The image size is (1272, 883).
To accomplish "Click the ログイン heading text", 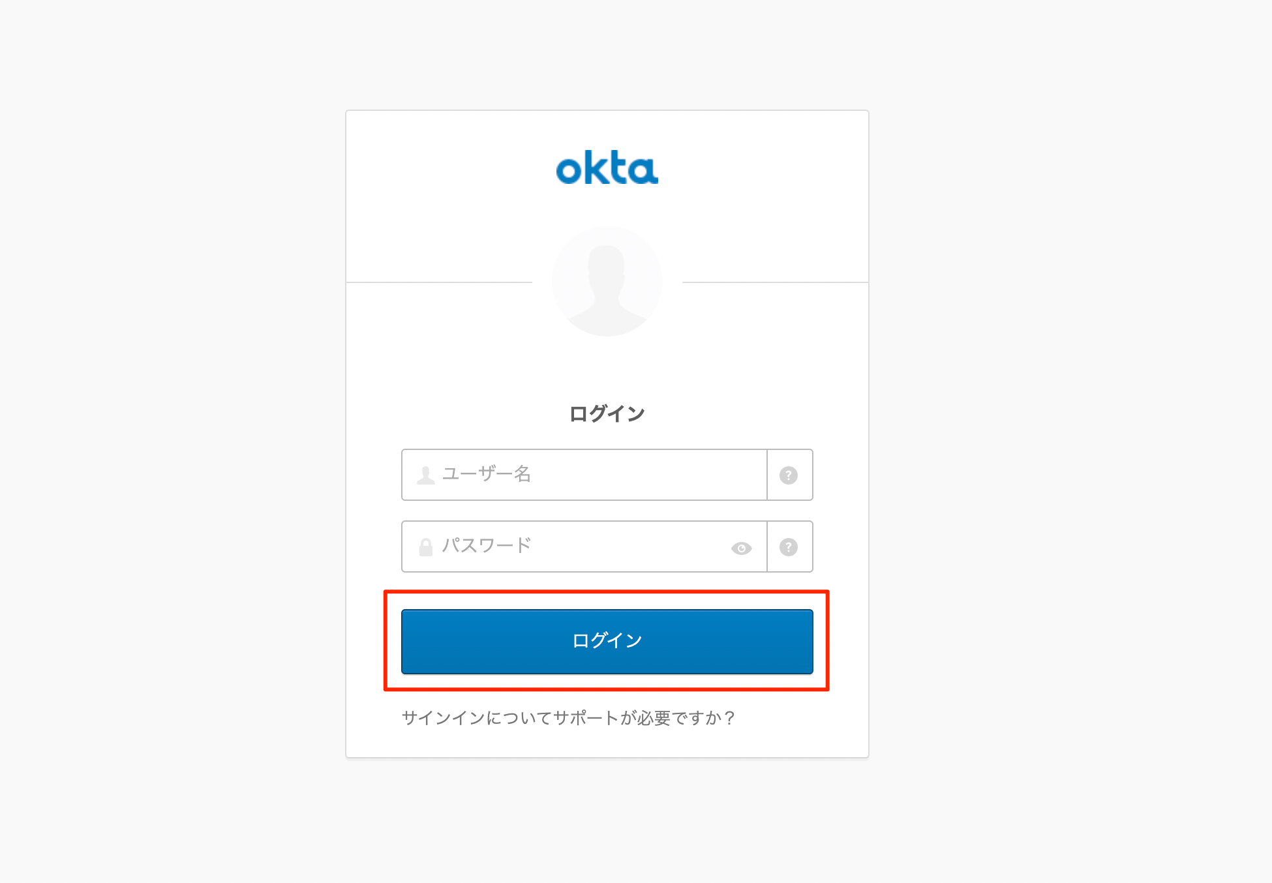I will click(x=607, y=413).
